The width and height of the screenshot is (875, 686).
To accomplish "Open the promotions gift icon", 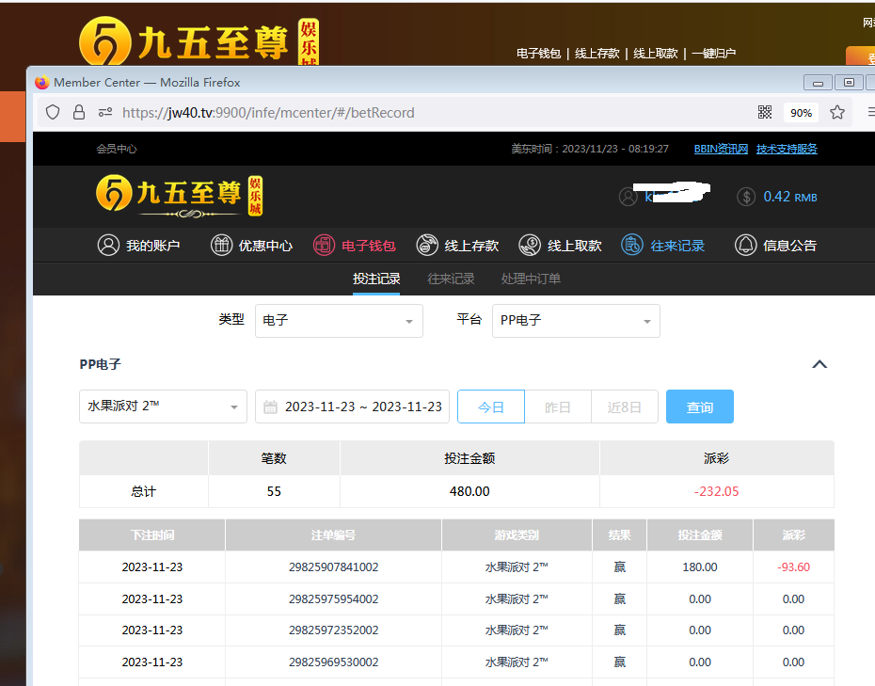I will [221, 246].
